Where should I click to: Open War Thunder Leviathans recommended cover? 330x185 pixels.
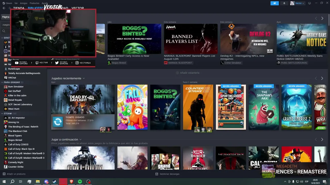coord(198,158)
